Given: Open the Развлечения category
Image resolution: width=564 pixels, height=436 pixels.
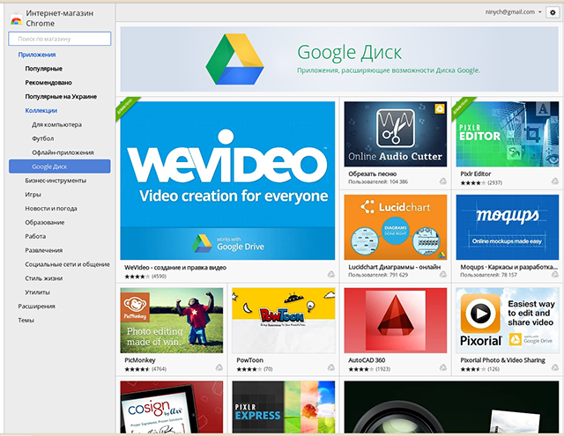Looking at the screenshot, I should point(43,250).
